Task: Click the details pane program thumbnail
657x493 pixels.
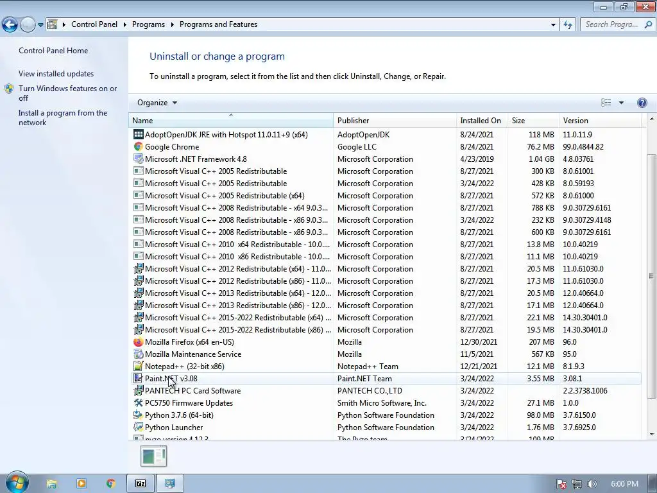Action: coord(154,456)
